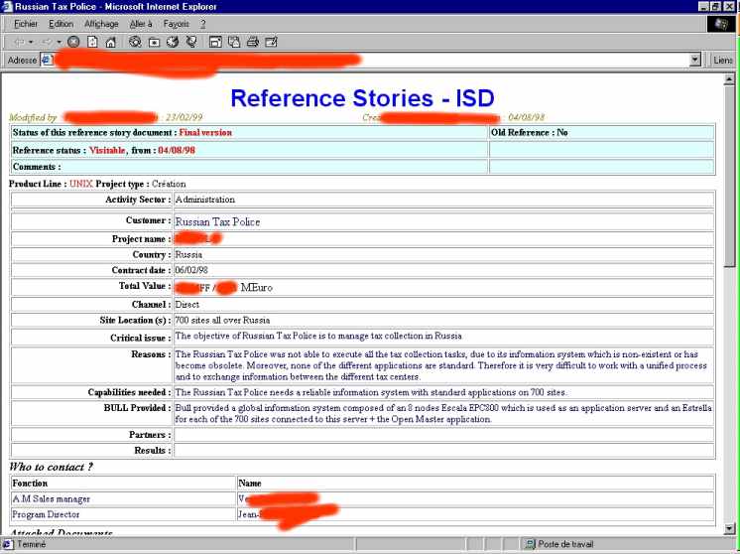Open the Channels satellite dish icon
Viewport: 740px width, 554px height.
191,42
